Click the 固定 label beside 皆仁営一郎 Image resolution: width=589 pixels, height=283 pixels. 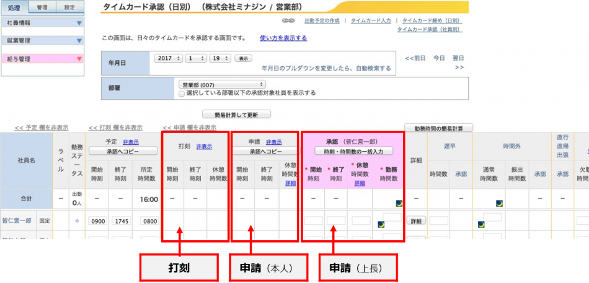pyautogui.click(x=43, y=221)
